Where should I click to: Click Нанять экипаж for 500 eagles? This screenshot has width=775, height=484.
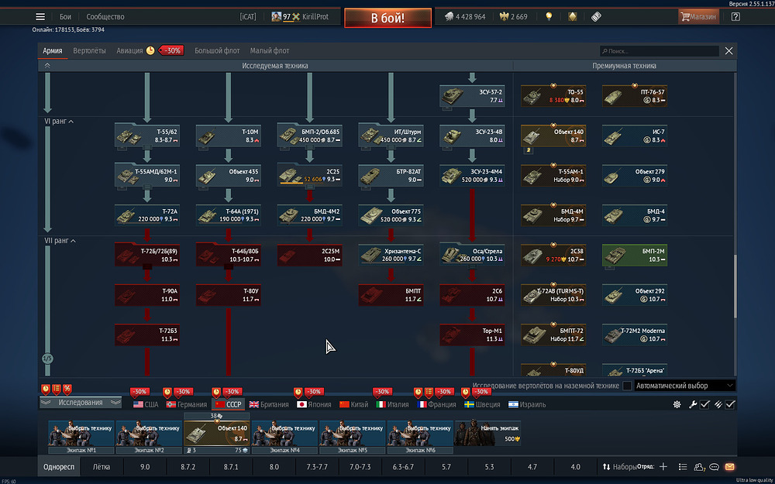(487, 433)
